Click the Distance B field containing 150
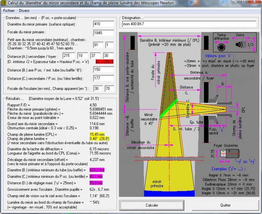This screenshot has height=214, width=262. tap(104, 70)
